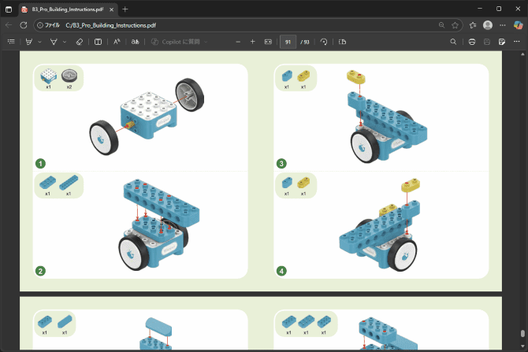Open a new browser tab

pos(125,9)
